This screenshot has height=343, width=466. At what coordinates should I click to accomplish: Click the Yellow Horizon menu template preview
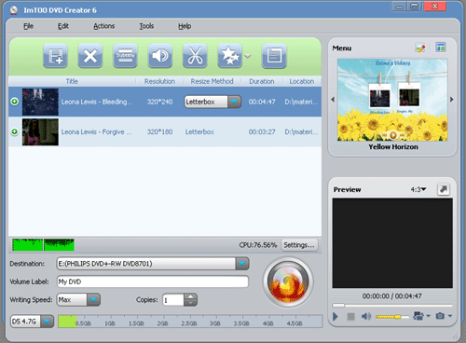(392, 100)
